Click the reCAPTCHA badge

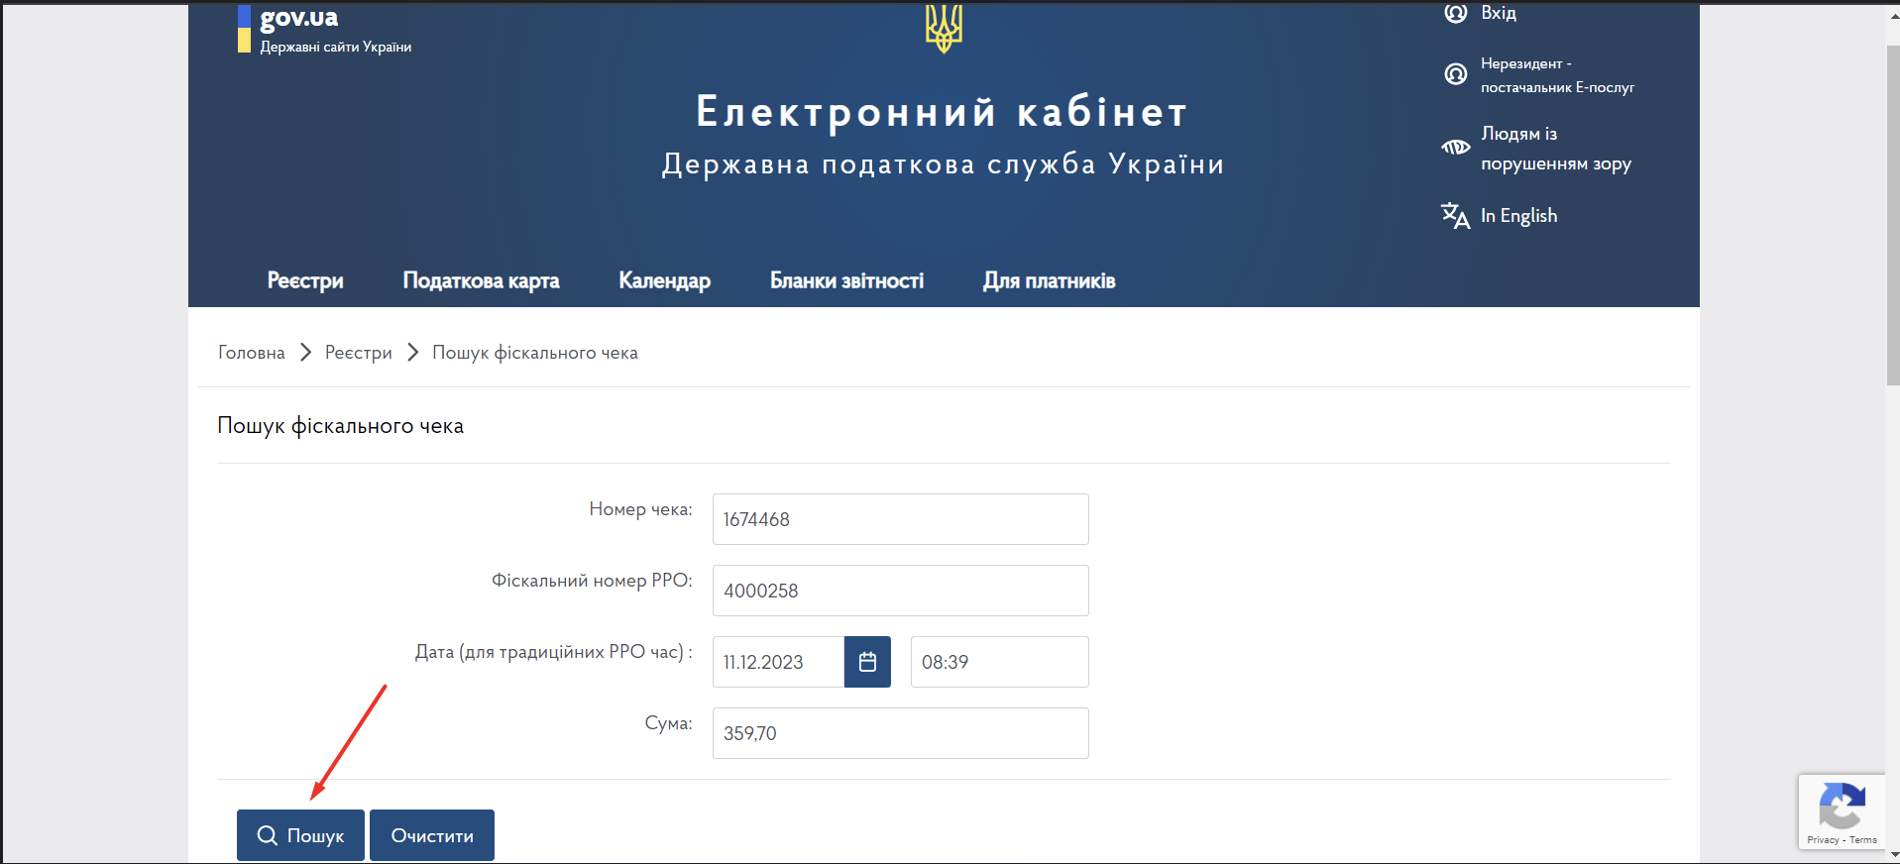(x=1842, y=812)
